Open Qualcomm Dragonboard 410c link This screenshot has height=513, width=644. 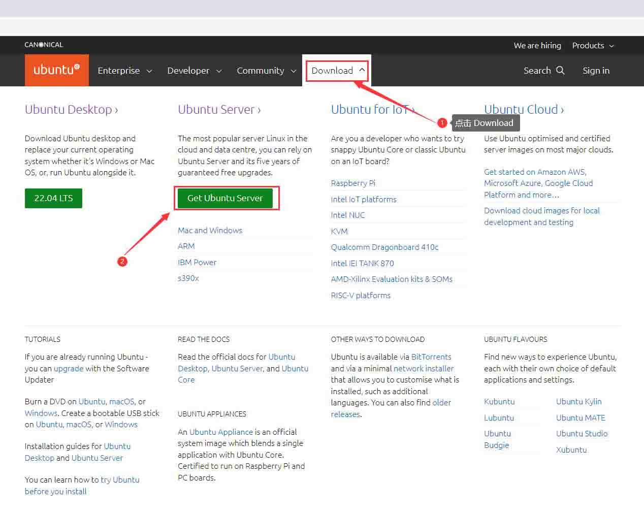384,247
